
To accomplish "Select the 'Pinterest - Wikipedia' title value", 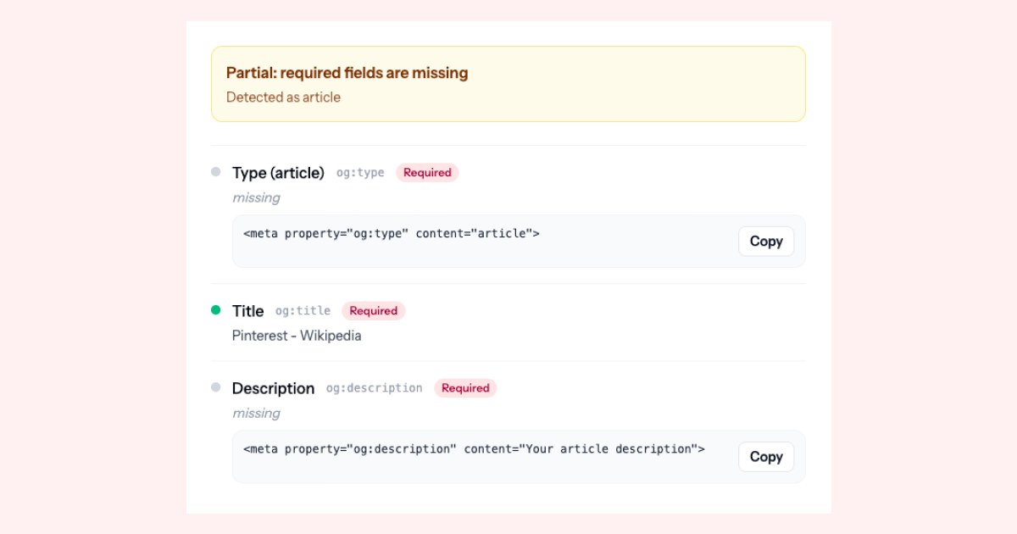I will tap(297, 336).
